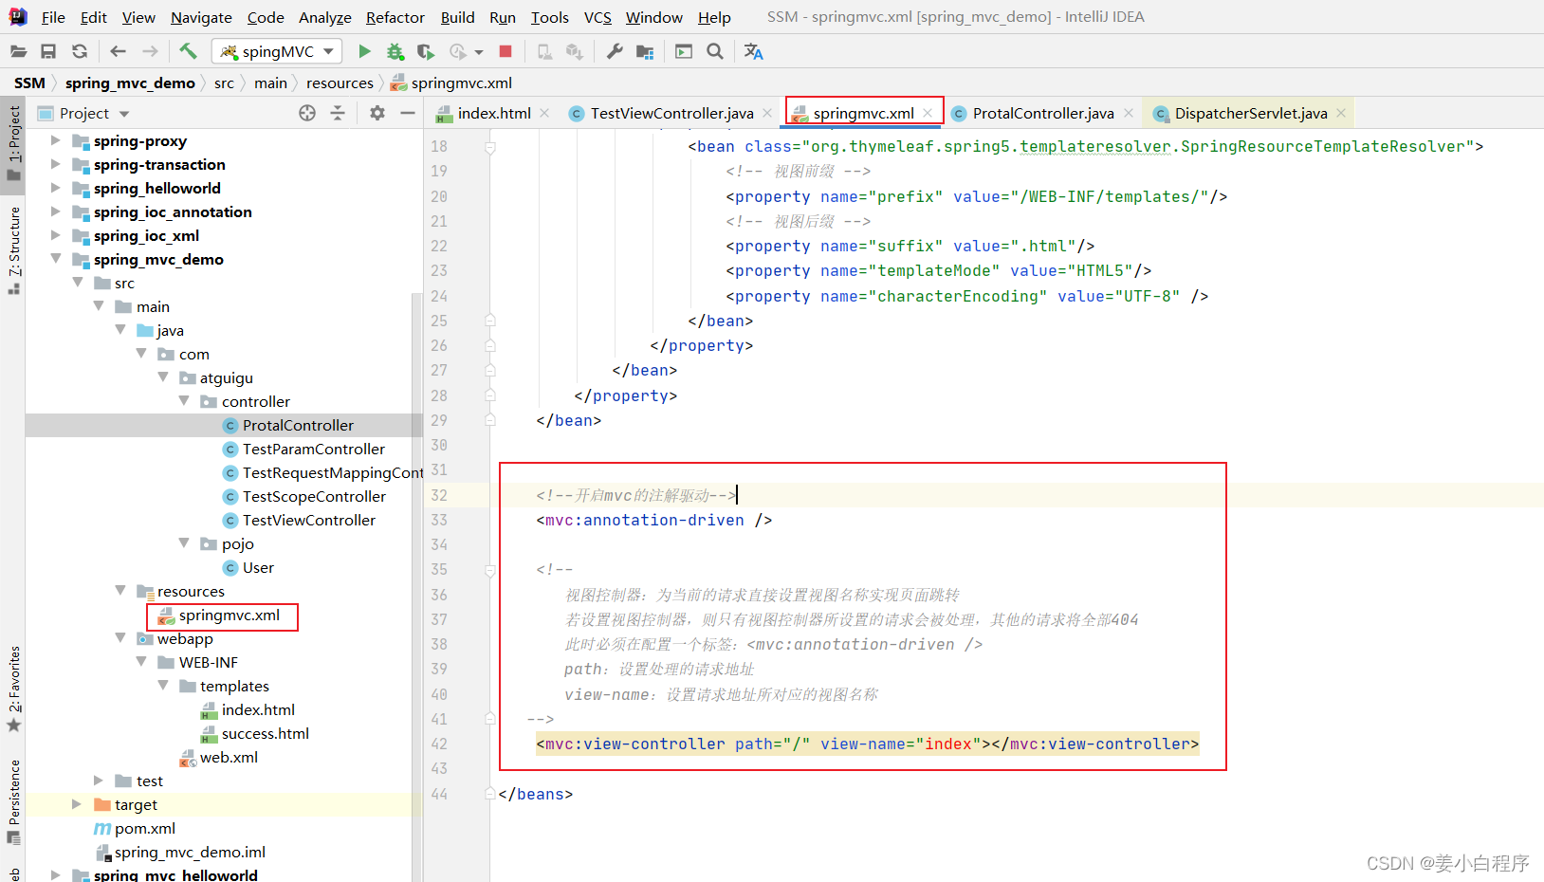This screenshot has height=882, width=1544.
Task: Start debugging with the bug icon
Action: [395, 51]
